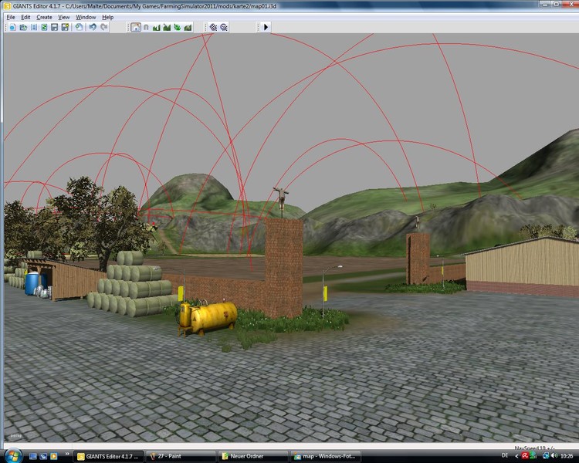Click the Save As floppy-with-star icon
The width and height of the screenshot is (579, 463).
coord(65,27)
